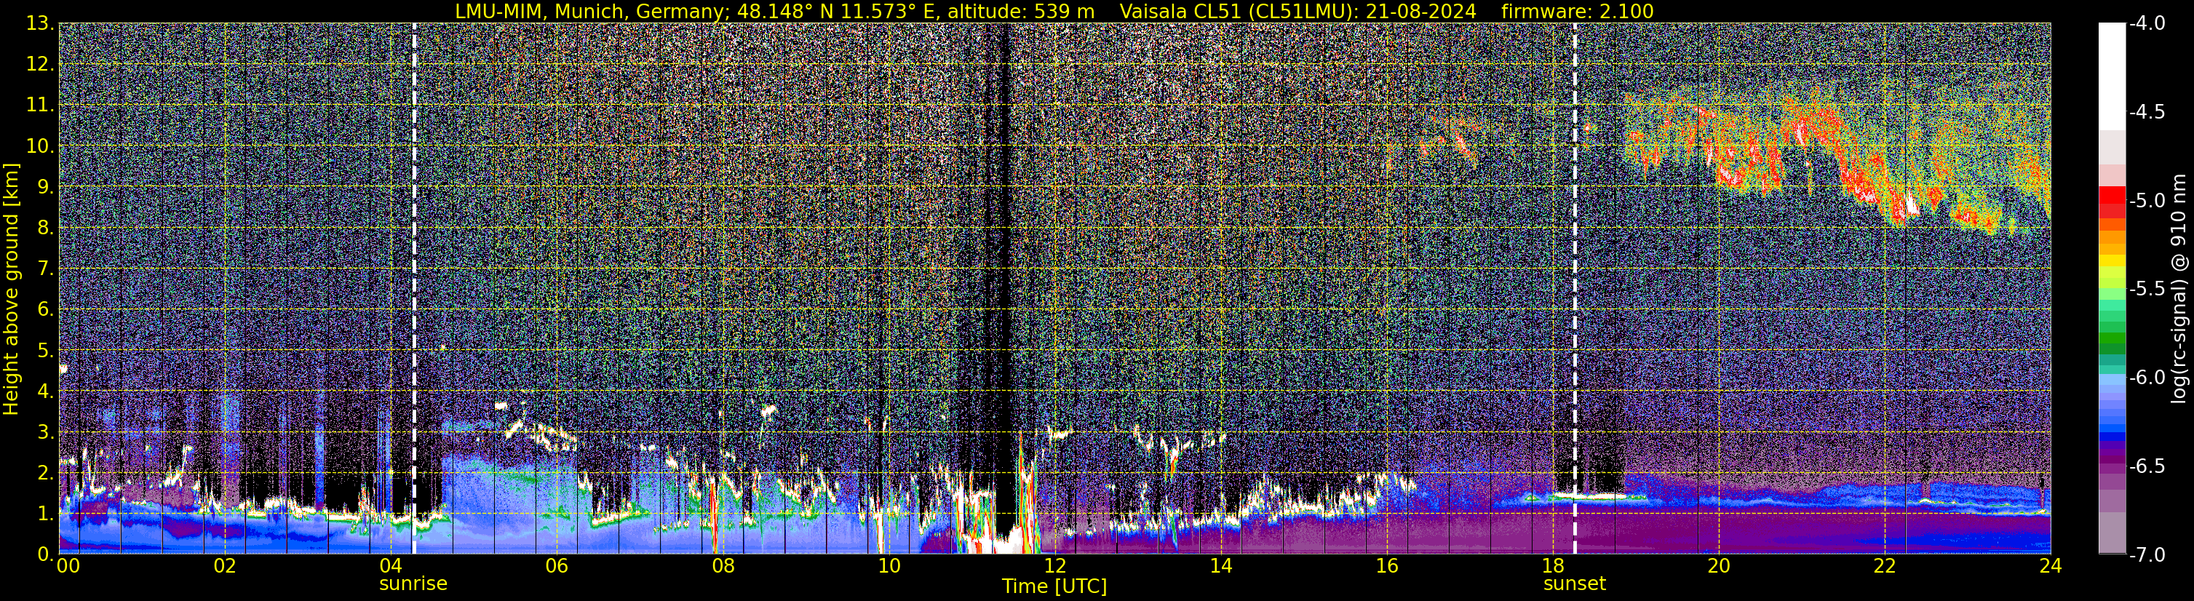Screen dimensions: 2194x601
Task: Click time axis tick label '24'
Action: click(2050, 566)
